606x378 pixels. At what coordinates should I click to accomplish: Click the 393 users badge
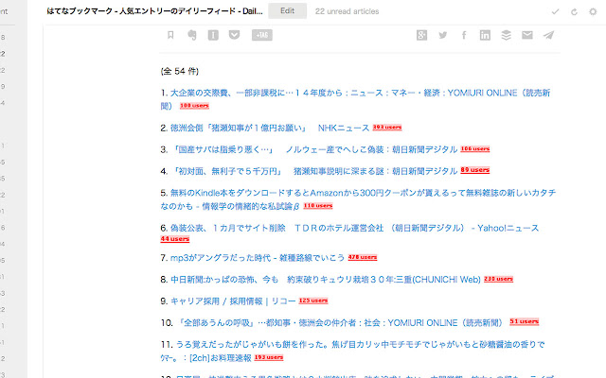click(x=387, y=128)
